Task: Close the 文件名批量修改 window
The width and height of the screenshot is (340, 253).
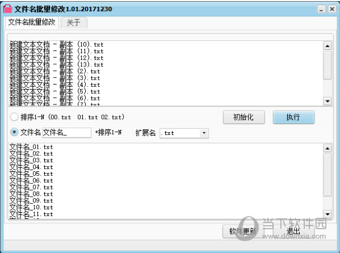Action: click(332, 9)
